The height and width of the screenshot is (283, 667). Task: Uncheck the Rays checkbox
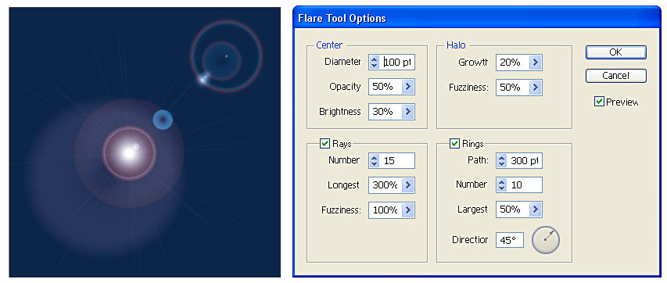pos(325,144)
